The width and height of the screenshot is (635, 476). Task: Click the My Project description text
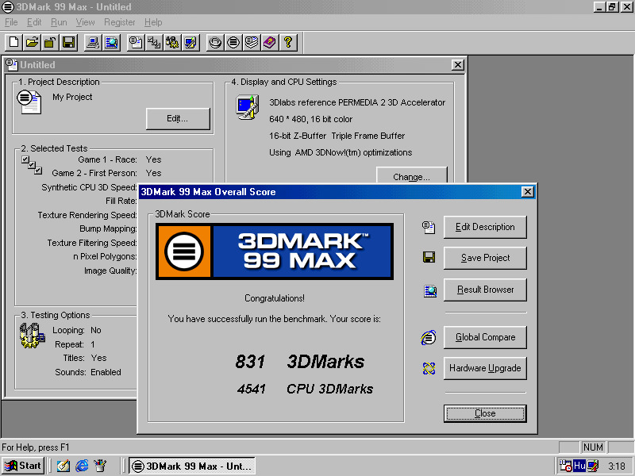pos(72,97)
